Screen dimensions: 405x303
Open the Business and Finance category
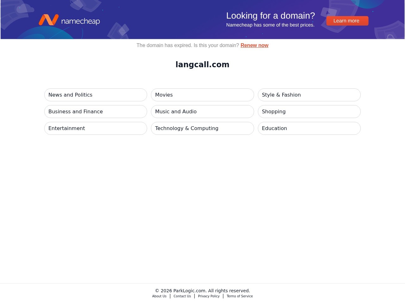(96, 111)
